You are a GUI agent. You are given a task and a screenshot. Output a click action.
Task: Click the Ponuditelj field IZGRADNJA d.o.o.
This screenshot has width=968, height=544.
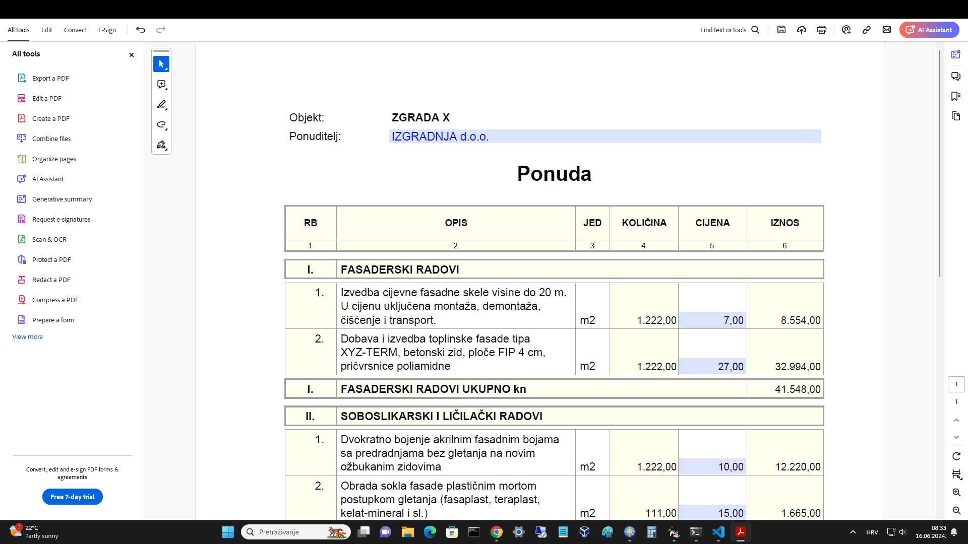pyautogui.click(x=605, y=137)
